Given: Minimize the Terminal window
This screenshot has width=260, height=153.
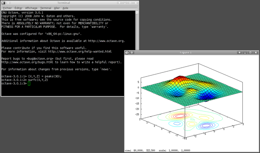Looking at the screenshot, I should [125, 3].
